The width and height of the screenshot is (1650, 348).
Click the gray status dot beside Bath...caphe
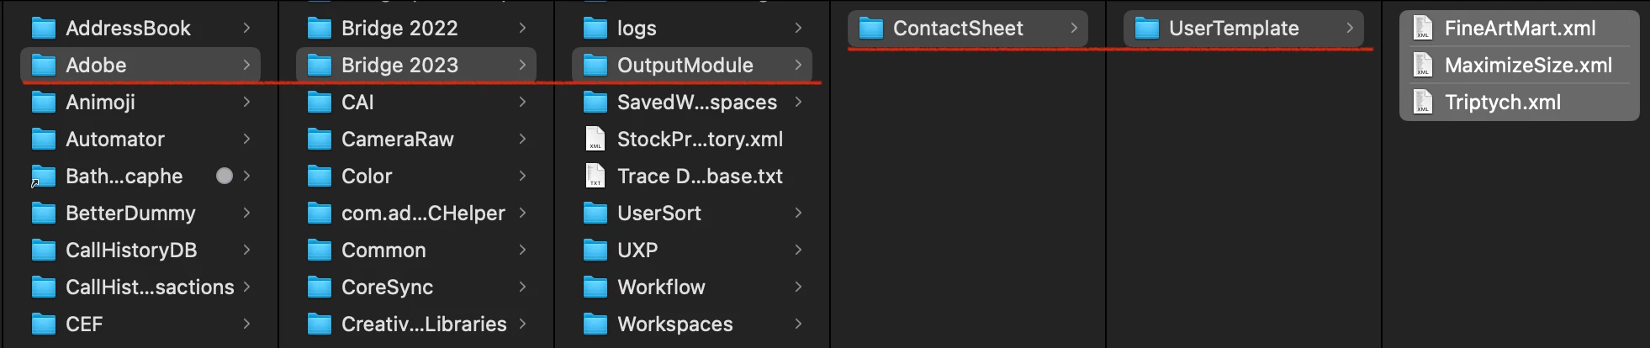coord(225,176)
